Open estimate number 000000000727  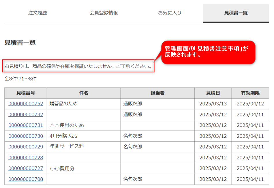point(26,168)
